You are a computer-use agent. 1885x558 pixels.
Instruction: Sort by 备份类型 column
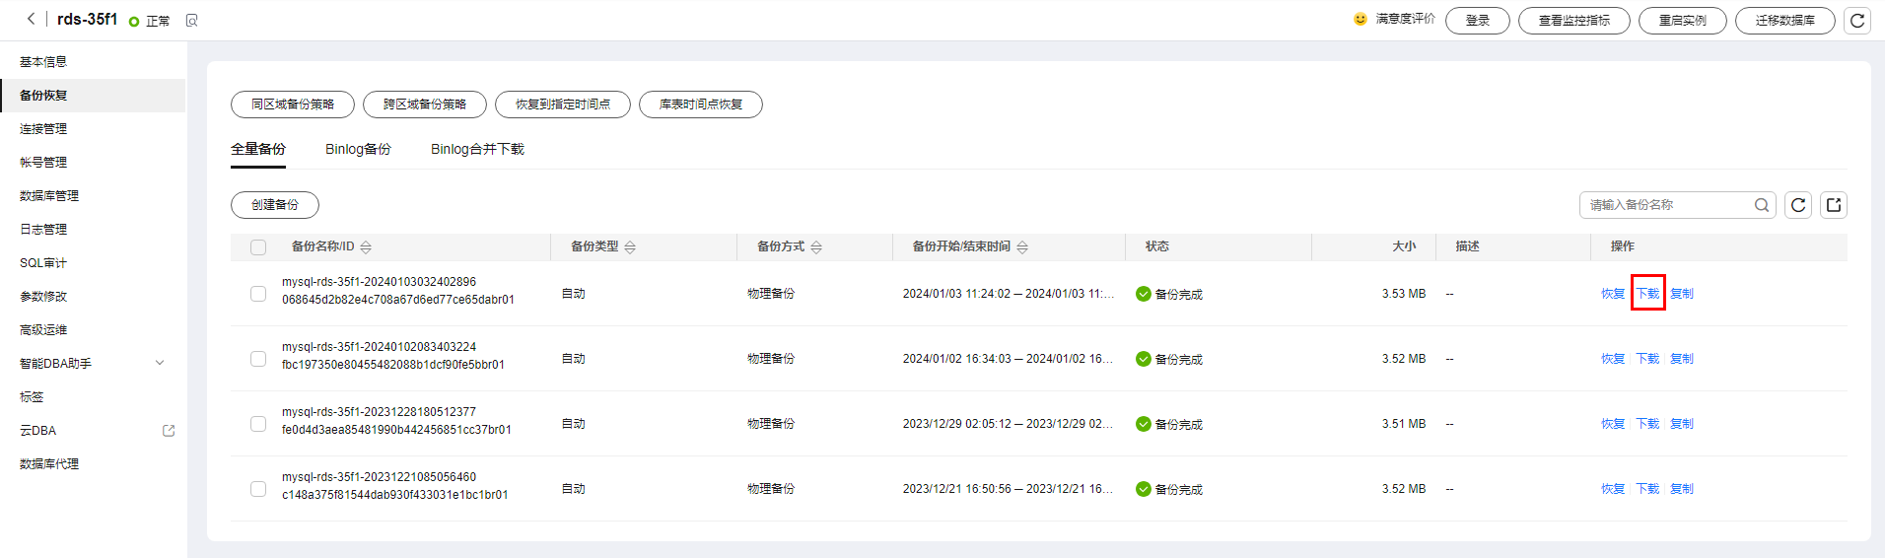[630, 247]
